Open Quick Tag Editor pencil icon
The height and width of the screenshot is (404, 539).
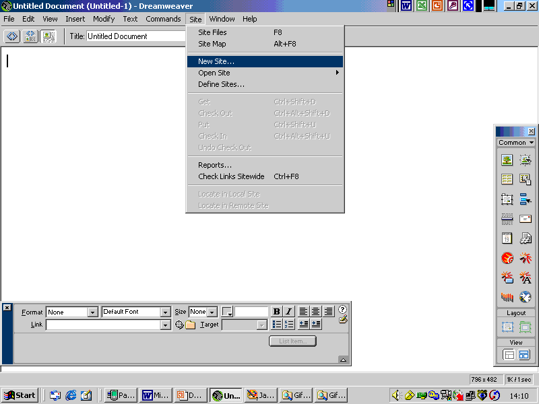pos(343,319)
